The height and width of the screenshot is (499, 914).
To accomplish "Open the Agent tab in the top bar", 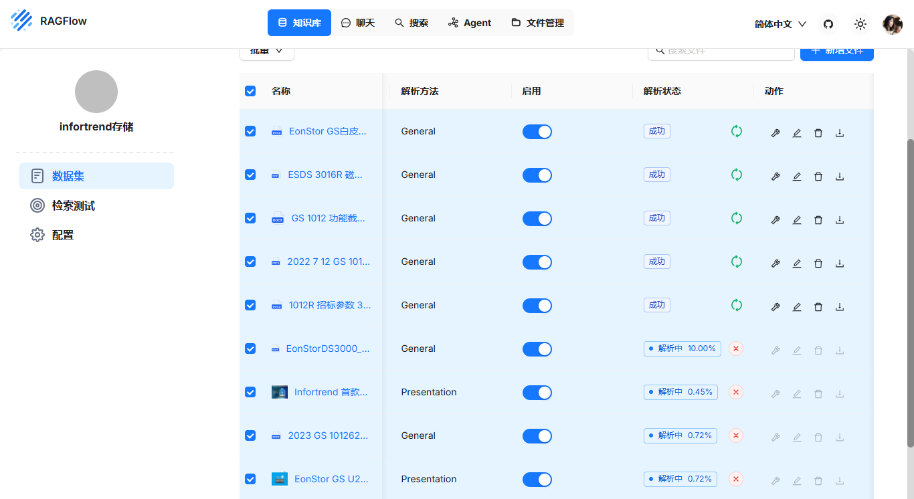I will [x=470, y=22].
